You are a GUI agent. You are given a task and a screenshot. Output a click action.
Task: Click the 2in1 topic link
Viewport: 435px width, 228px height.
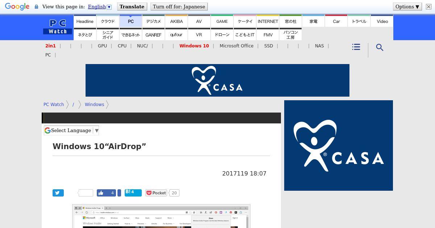coord(50,46)
